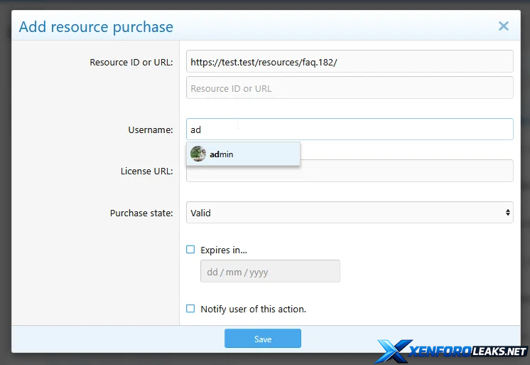This screenshot has width=530, height=365.
Task: Close the Add resource purchase dialog
Action: point(503,26)
